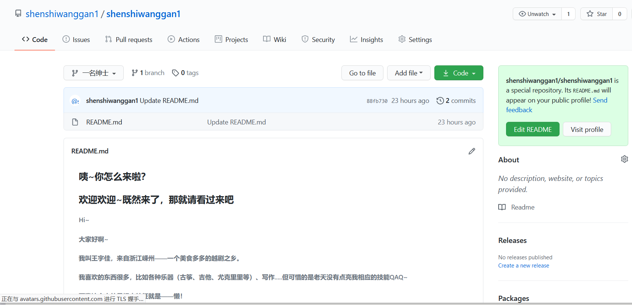This screenshot has width=632, height=305.
Task: Click the heading starting with 欢迎欢迎
Action: tap(156, 200)
